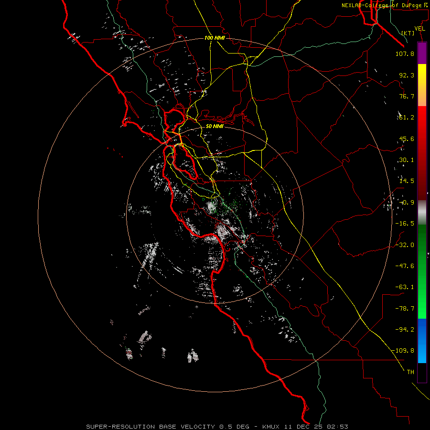Select the -109.8 velocity scale value
Image resolution: width=430 pixels, height=430 pixels.
(x=403, y=351)
